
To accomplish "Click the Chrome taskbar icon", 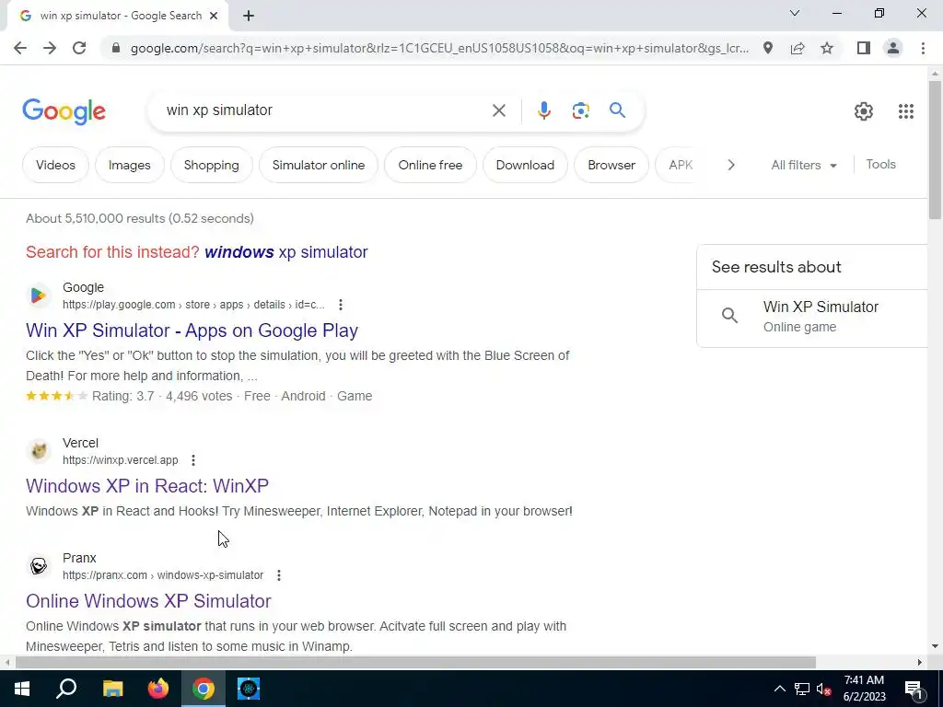I will pos(204,689).
